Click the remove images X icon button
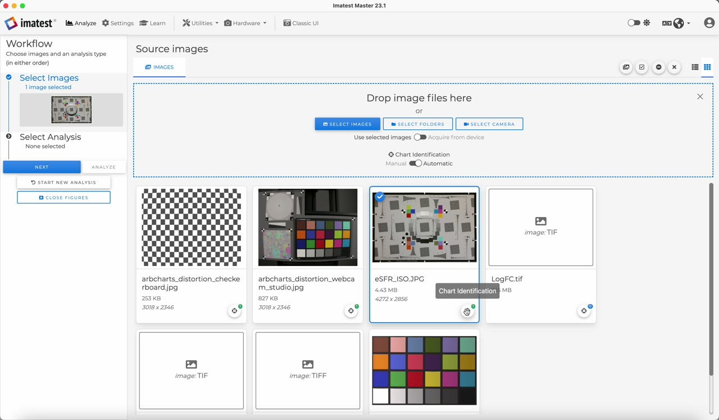 pyautogui.click(x=675, y=67)
